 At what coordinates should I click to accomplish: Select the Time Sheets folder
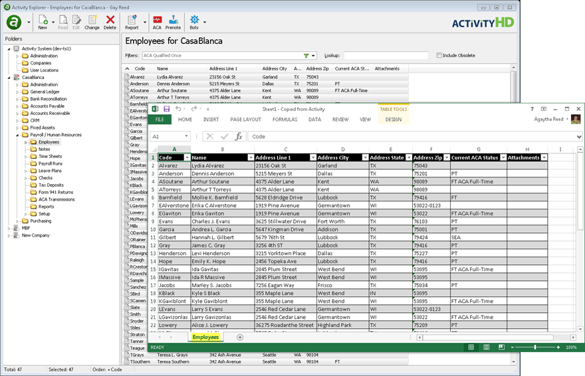point(50,156)
